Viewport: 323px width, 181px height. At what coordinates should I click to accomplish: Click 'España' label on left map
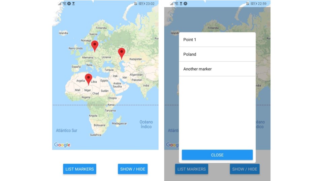[76, 67]
